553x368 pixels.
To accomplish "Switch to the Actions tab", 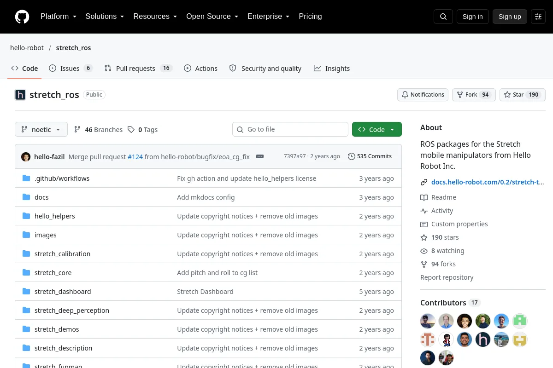I will tap(200, 69).
